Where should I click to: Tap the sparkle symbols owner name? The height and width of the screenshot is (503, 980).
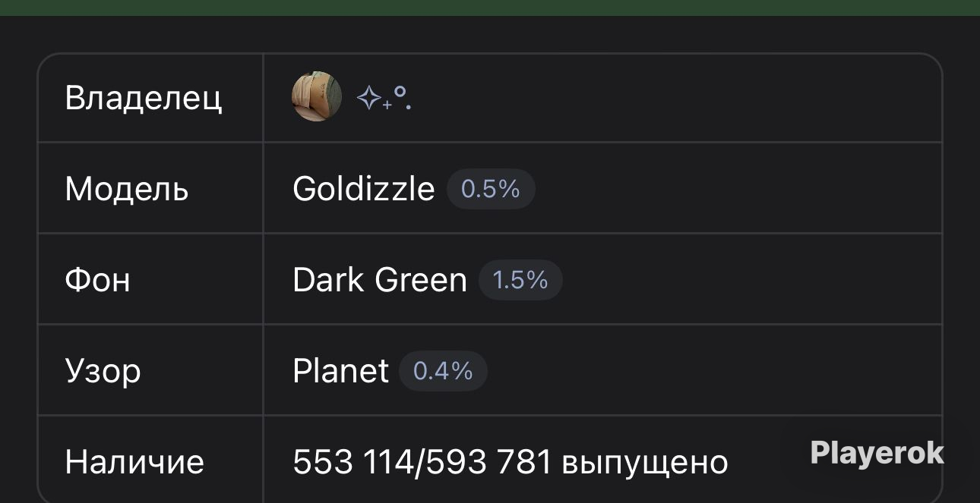point(384,98)
